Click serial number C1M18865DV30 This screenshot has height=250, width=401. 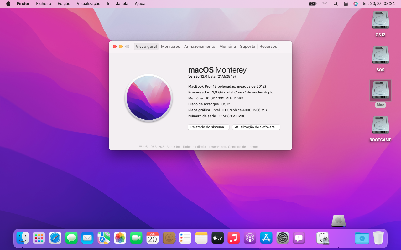coord(232,116)
